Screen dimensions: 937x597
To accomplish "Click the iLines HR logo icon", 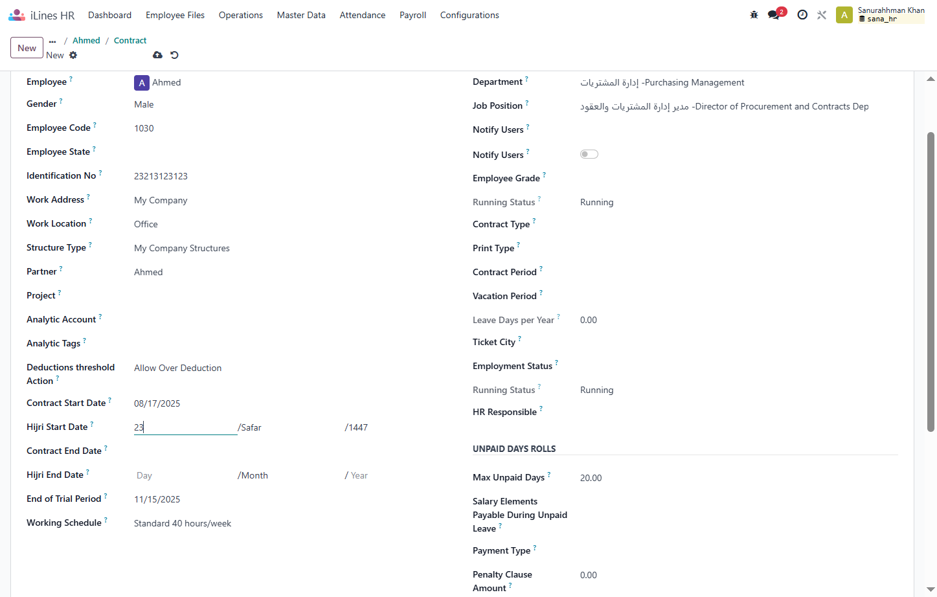I will 17,15.
